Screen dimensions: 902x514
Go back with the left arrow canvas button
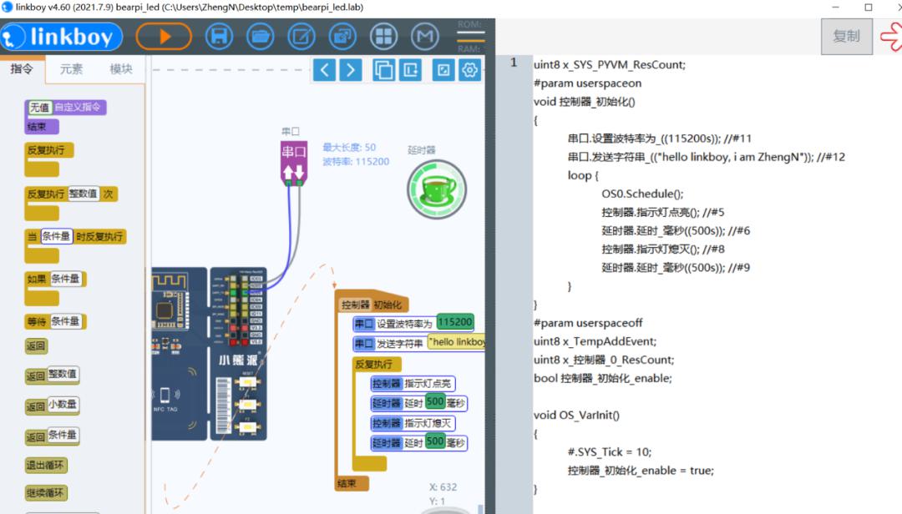324,70
